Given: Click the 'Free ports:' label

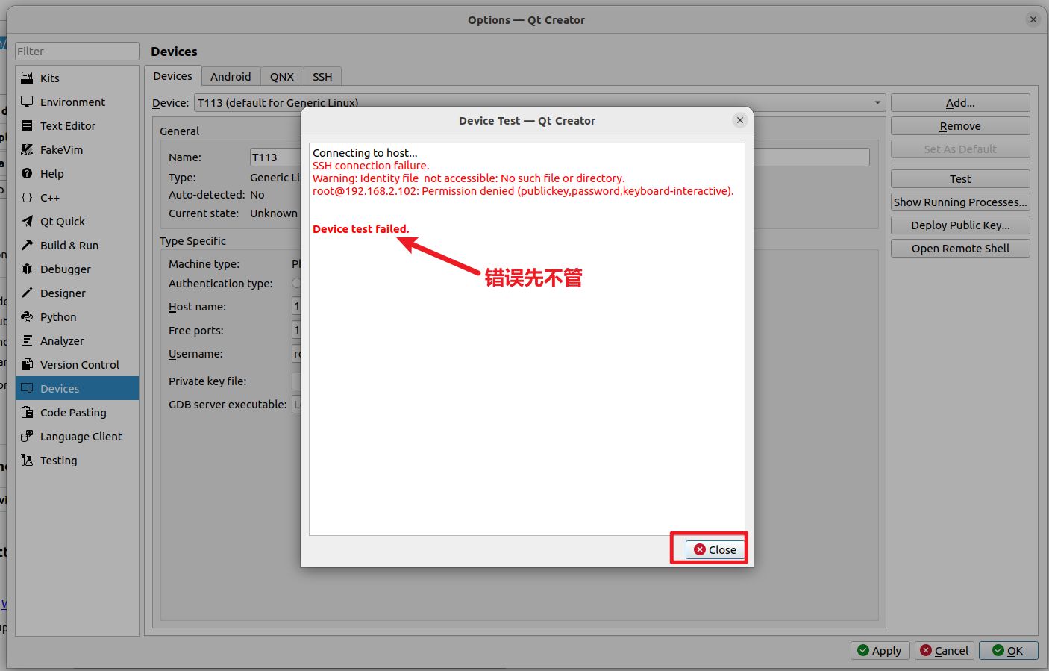Looking at the screenshot, I should [196, 331].
